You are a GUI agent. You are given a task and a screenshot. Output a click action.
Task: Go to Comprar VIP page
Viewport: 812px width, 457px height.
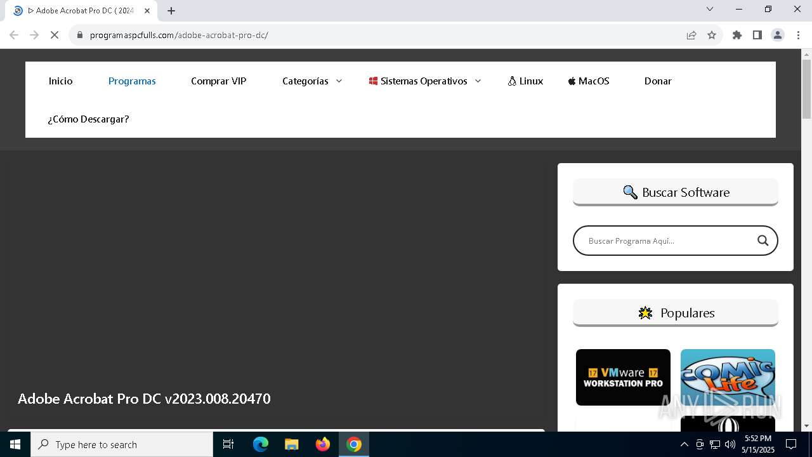coord(219,81)
